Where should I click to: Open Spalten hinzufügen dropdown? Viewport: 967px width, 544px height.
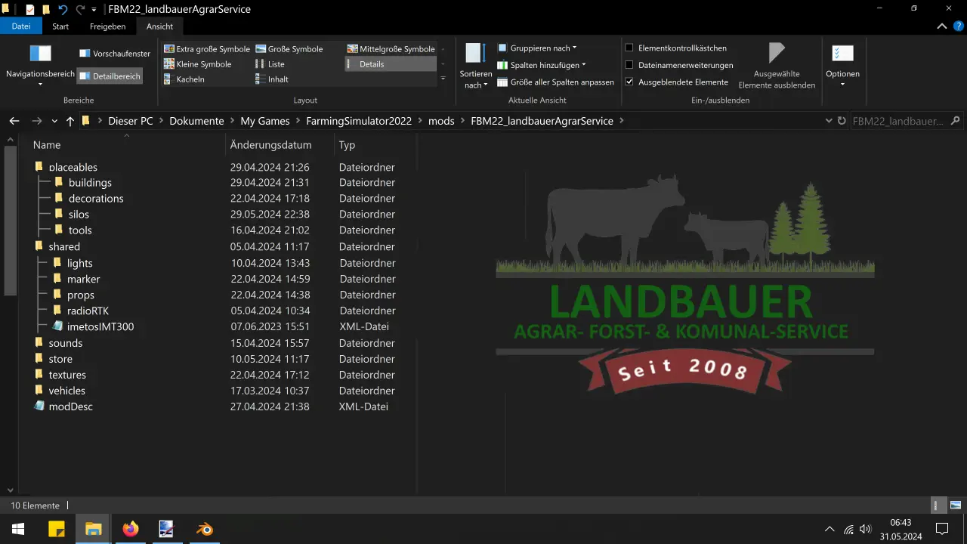pyautogui.click(x=542, y=65)
